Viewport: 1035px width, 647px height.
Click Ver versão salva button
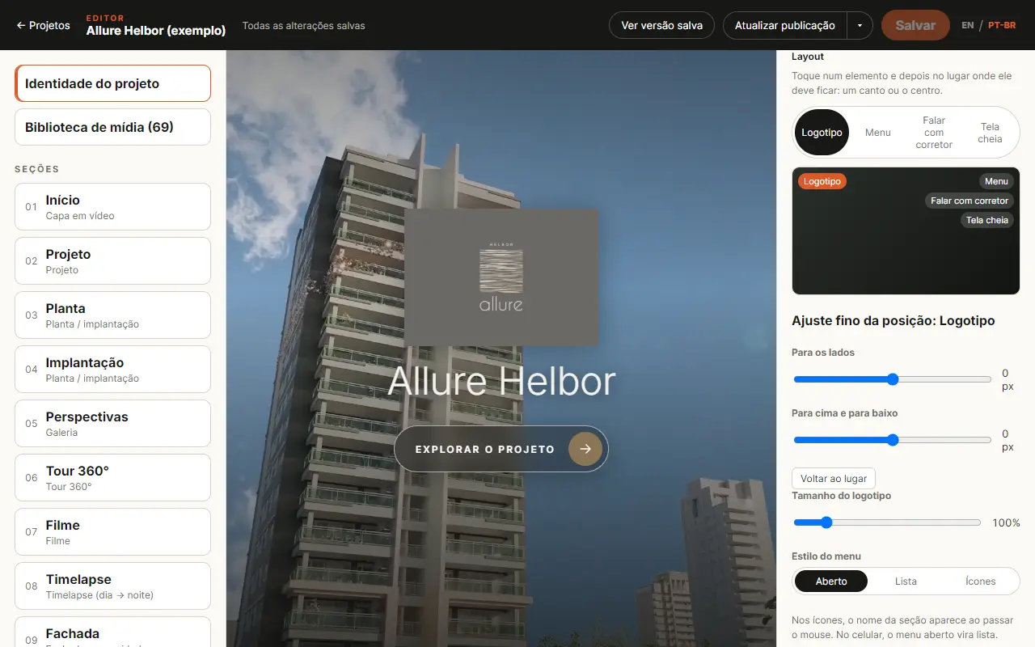661,25
